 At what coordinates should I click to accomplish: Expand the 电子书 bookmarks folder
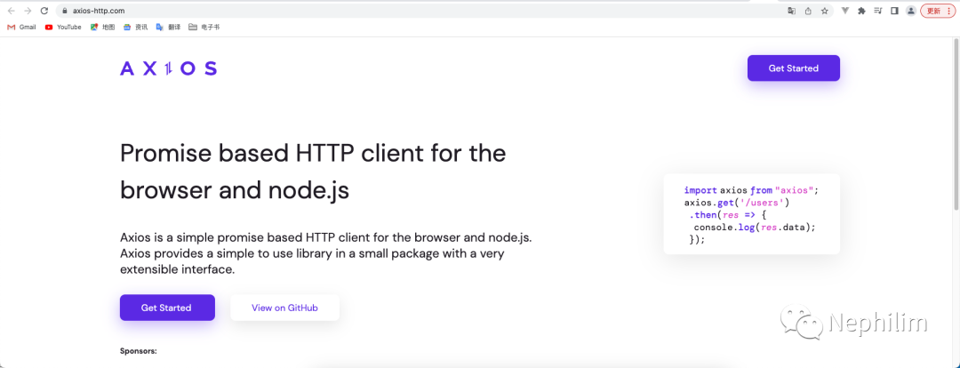[x=204, y=28]
